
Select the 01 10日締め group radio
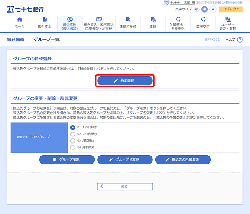click(73, 127)
